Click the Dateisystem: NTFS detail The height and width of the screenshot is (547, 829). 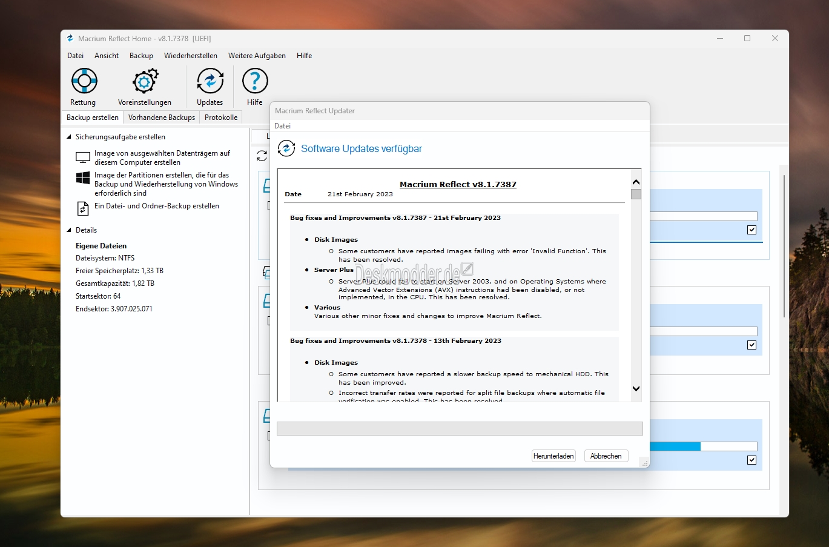click(x=105, y=258)
